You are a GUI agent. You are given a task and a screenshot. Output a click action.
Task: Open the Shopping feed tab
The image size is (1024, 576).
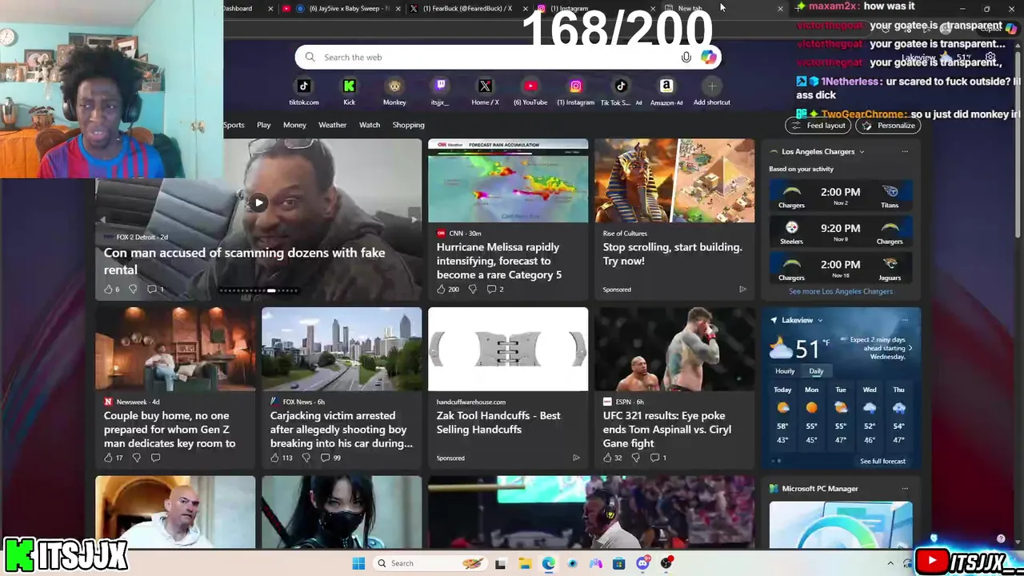pos(408,125)
